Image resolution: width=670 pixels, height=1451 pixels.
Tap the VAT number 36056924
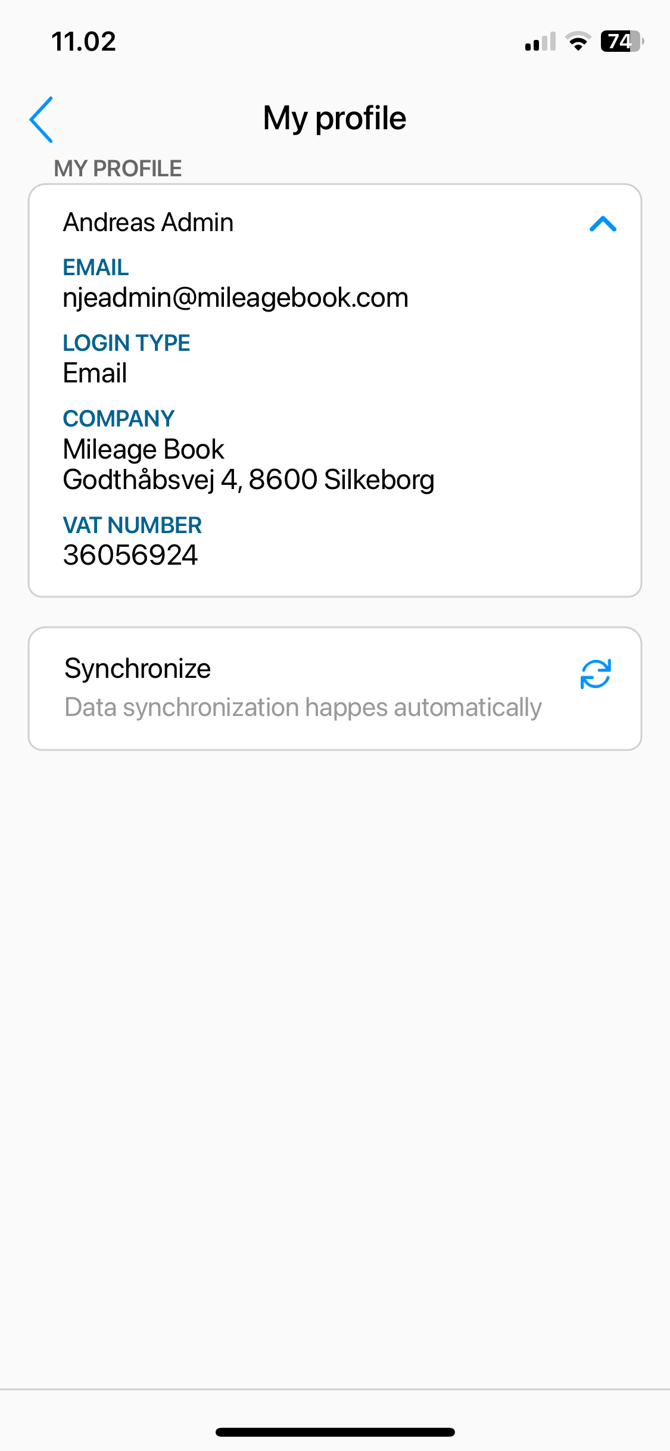(x=130, y=555)
